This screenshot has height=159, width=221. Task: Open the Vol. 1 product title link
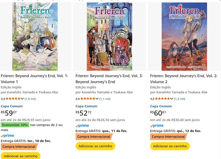click(x=34, y=79)
